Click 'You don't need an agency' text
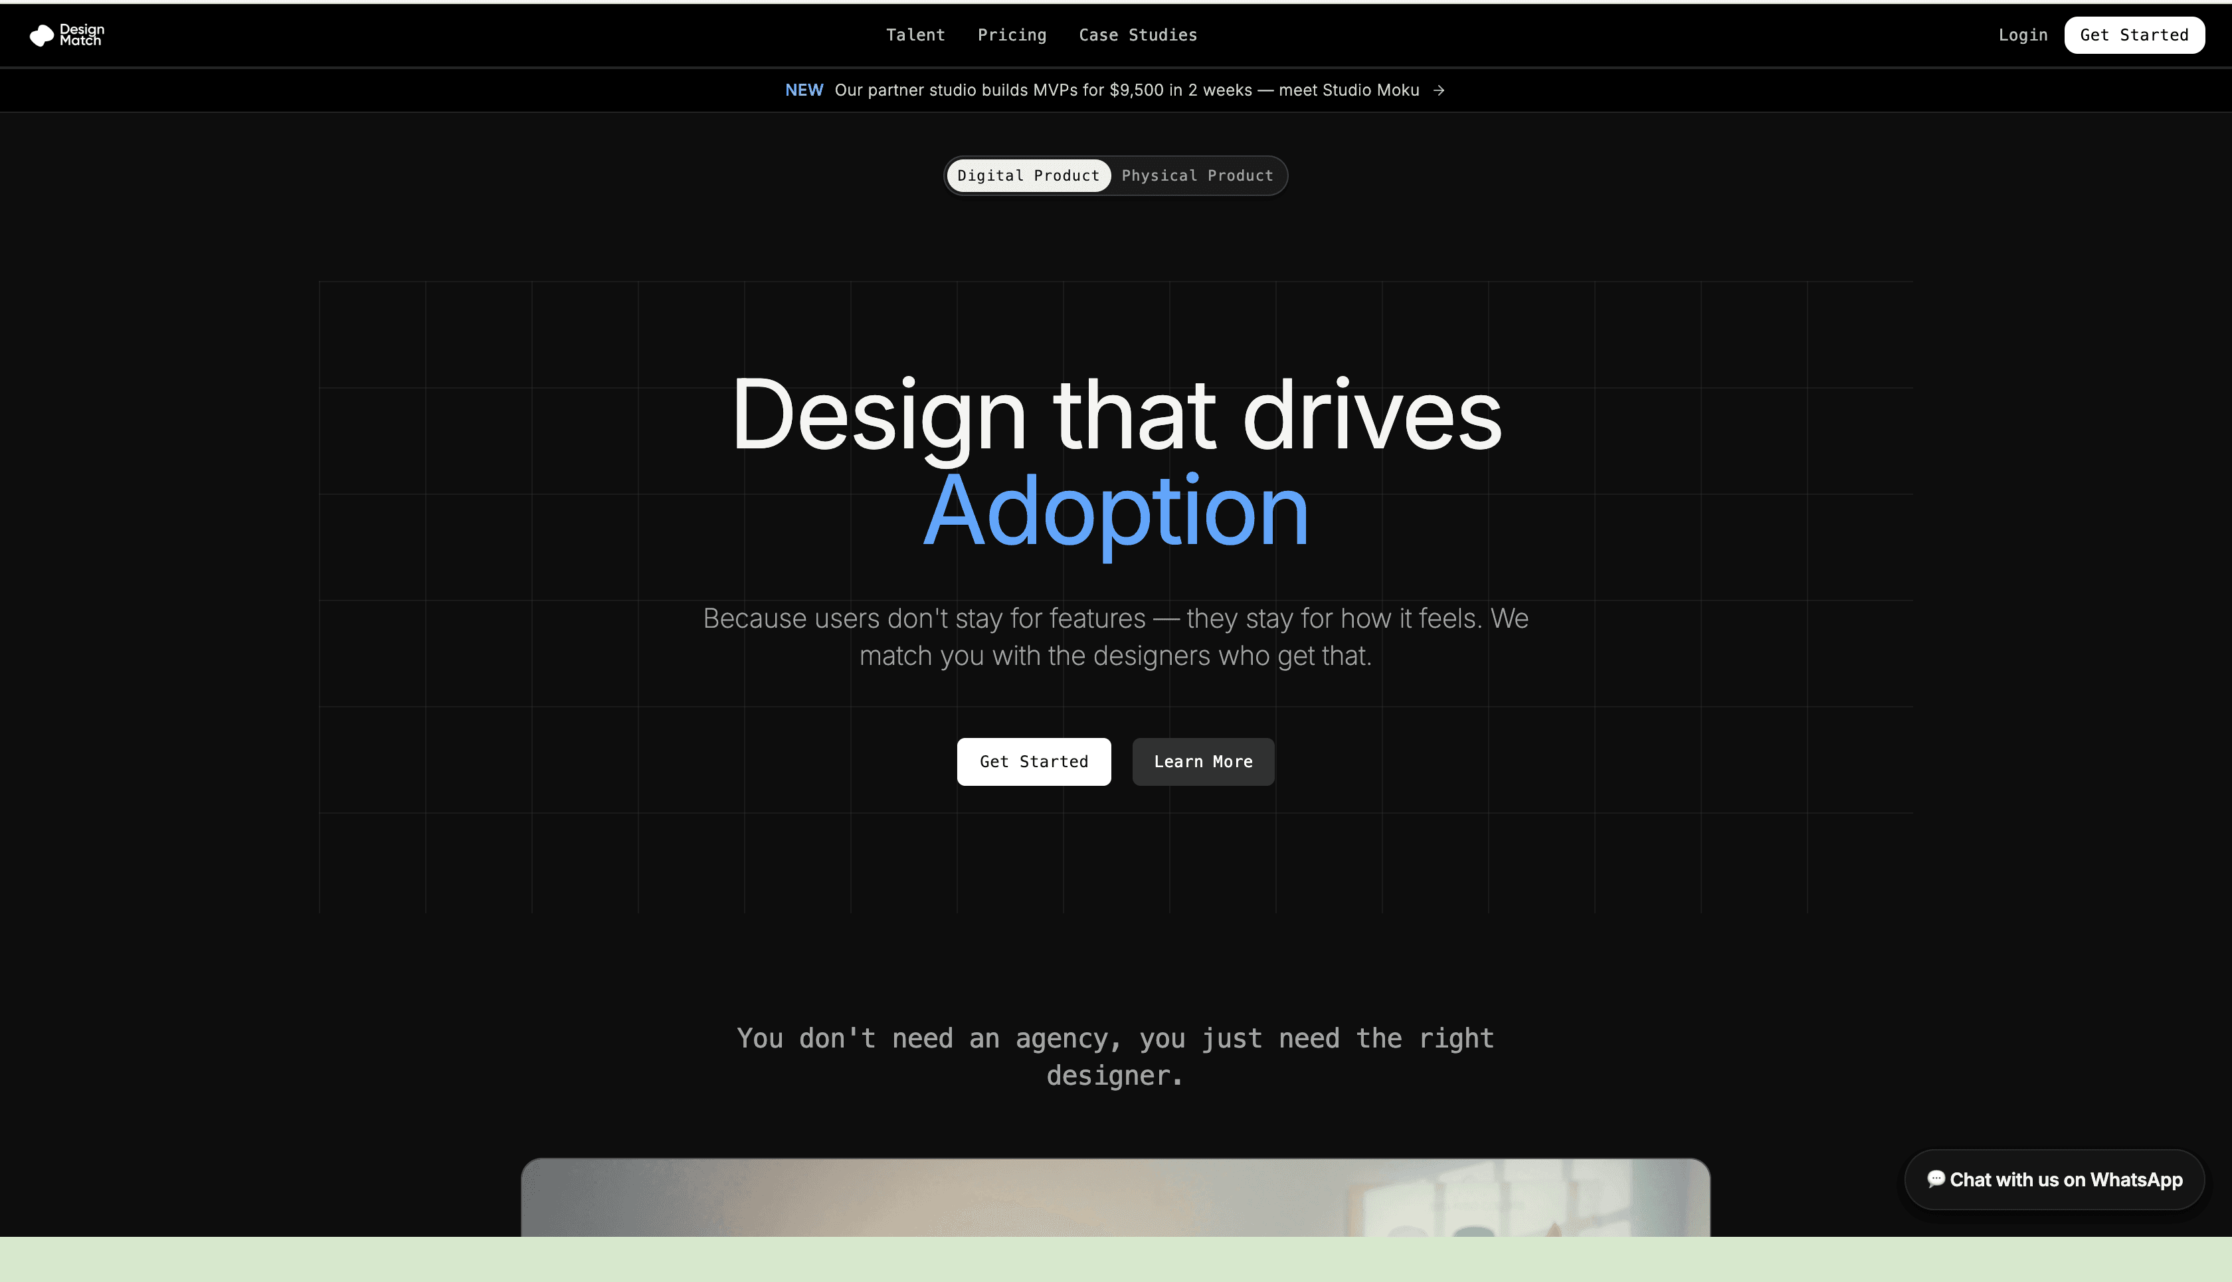 1115,1057
